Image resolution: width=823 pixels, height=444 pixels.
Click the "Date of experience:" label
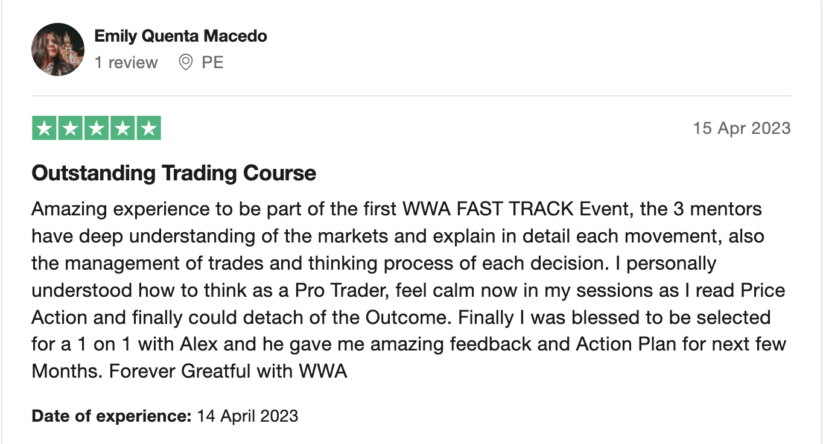tap(111, 416)
